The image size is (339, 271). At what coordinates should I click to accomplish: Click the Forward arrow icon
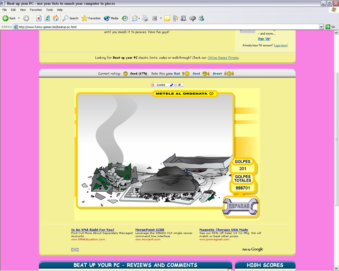click(26, 18)
